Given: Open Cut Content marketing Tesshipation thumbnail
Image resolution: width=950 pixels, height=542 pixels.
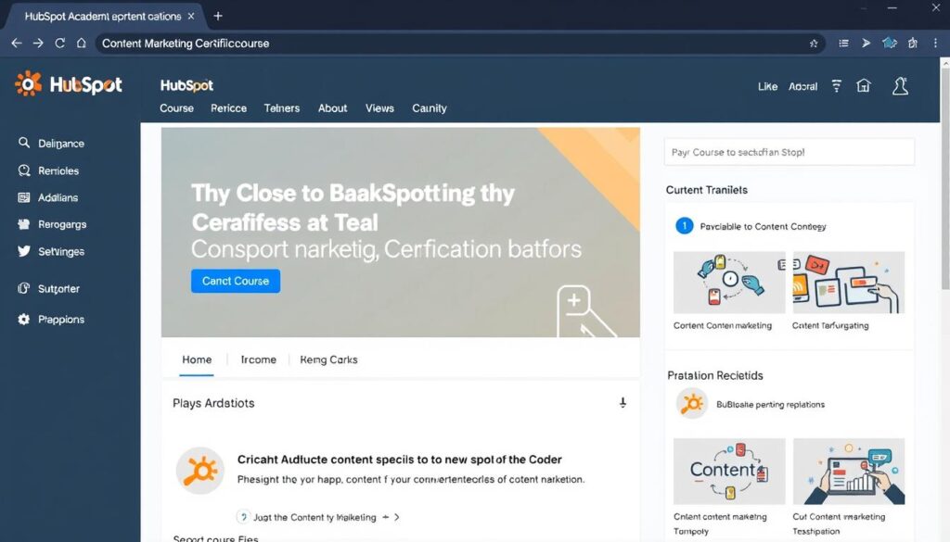Looking at the screenshot, I should (x=848, y=472).
